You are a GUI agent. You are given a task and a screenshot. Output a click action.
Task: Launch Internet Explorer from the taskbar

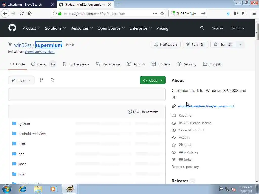(23, 189)
